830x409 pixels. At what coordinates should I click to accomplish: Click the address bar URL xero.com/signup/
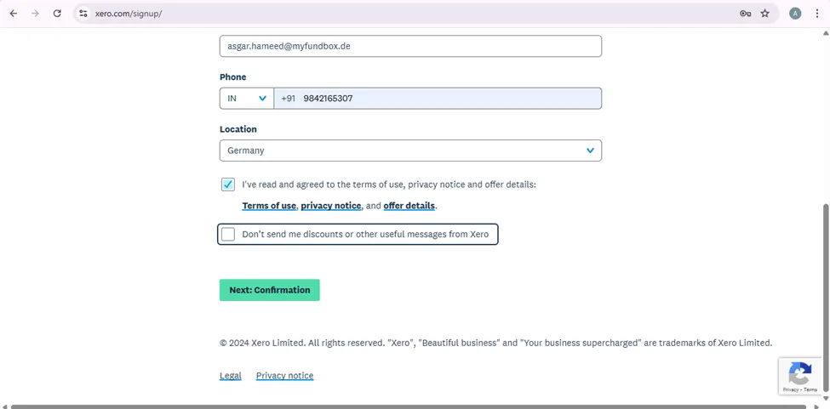point(128,14)
